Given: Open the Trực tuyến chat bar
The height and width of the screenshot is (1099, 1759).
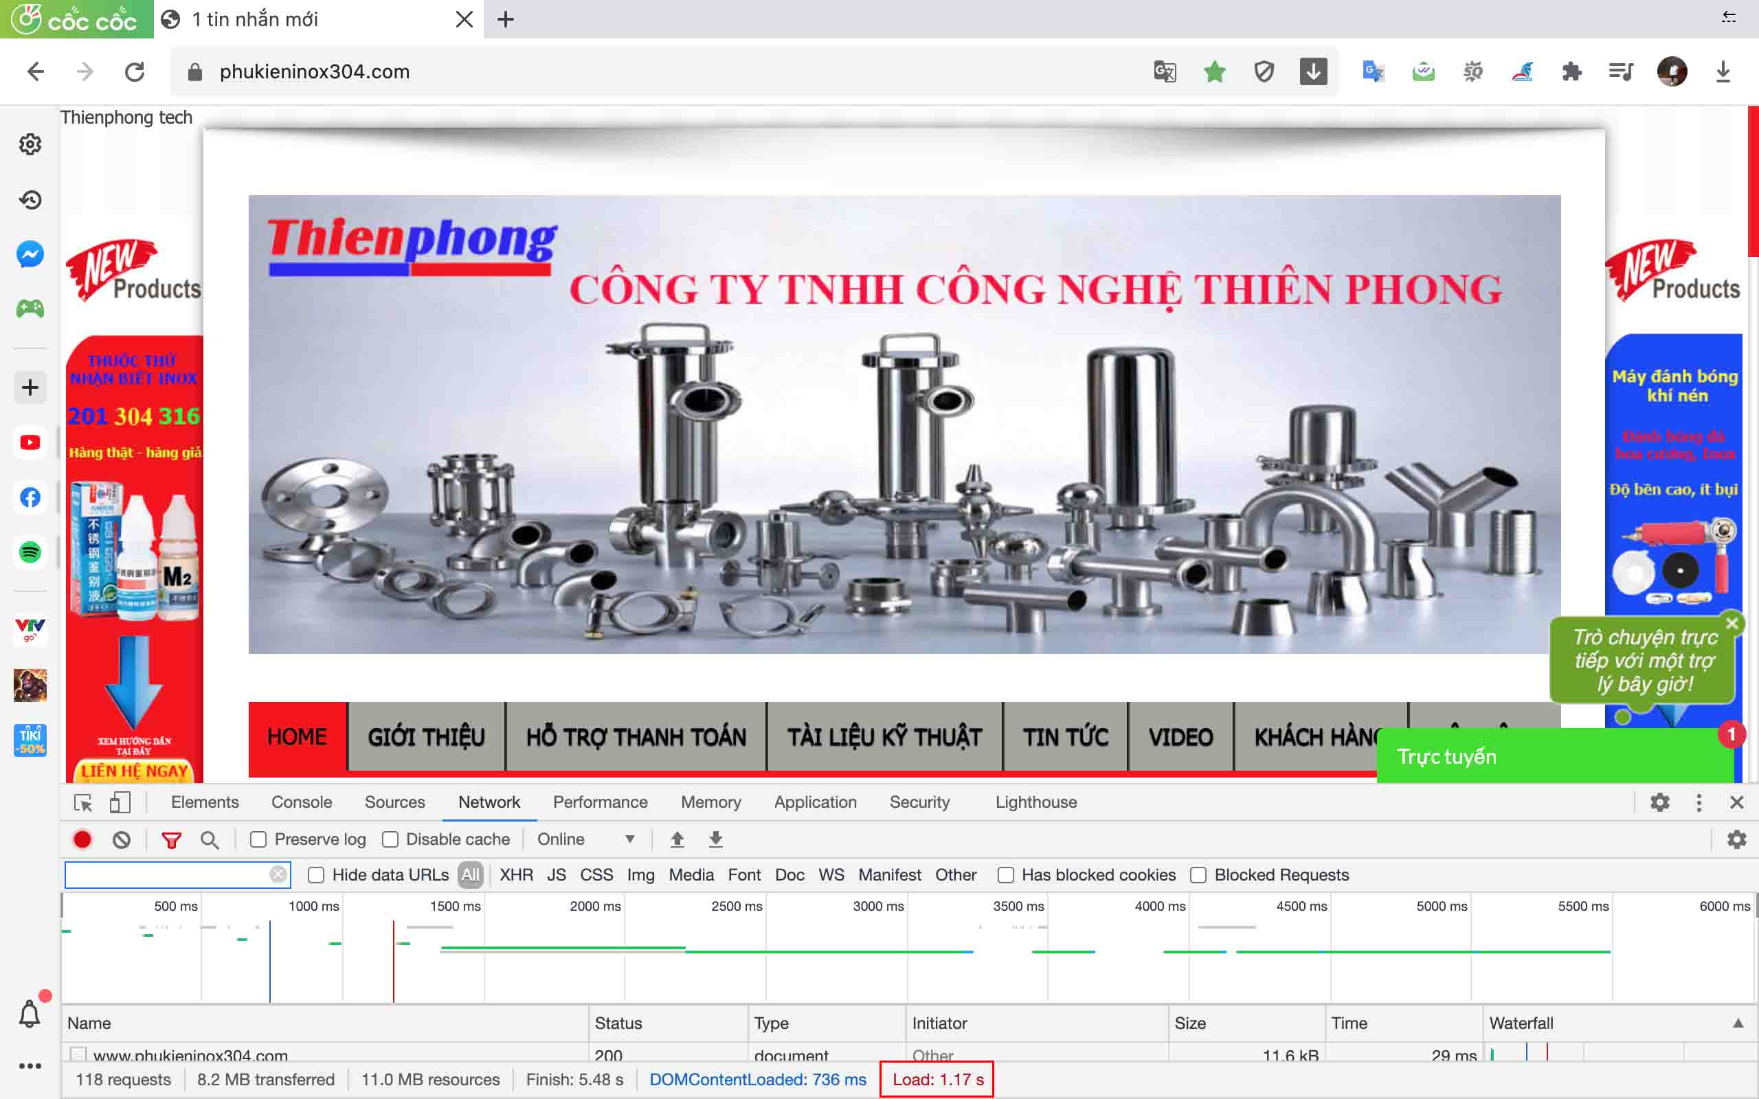Looking at the screenshot, I should (x=1555, y=757).
